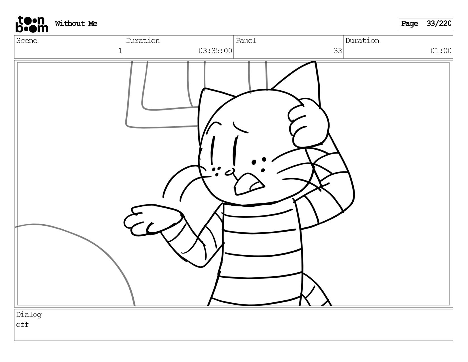Select the 'Without Me' project title

(x=76, y=24)
